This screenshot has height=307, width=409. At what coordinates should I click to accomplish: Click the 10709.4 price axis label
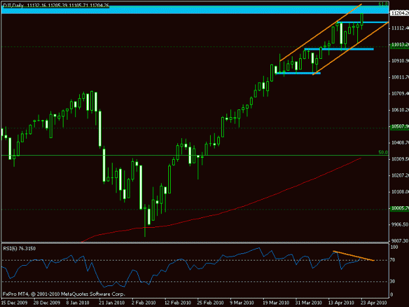point(400,94)
